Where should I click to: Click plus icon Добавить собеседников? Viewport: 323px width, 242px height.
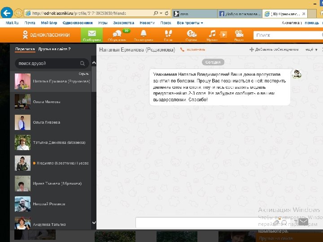[252, 49]
